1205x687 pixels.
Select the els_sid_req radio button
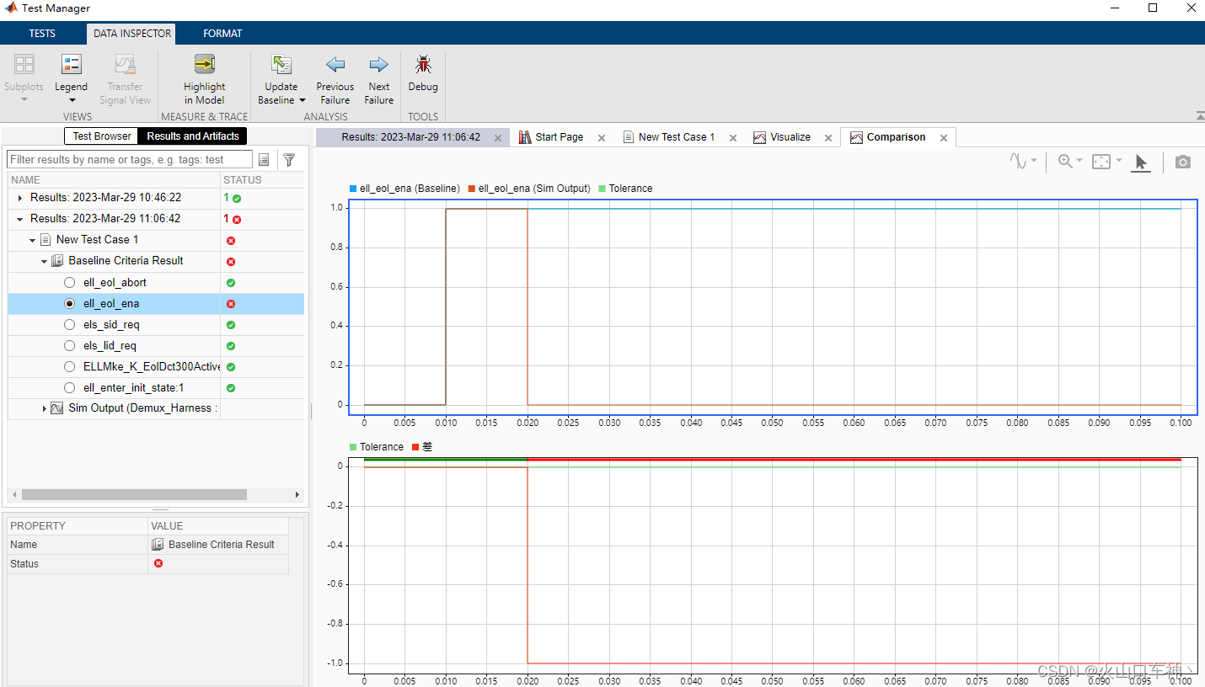(70, 325)
